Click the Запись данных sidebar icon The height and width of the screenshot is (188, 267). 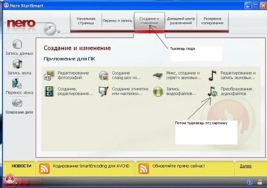pos(17,44)
